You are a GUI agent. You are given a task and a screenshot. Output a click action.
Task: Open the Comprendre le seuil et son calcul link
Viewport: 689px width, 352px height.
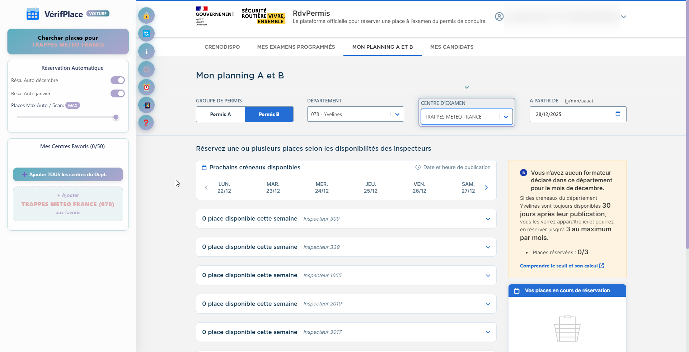coord(559,266)
